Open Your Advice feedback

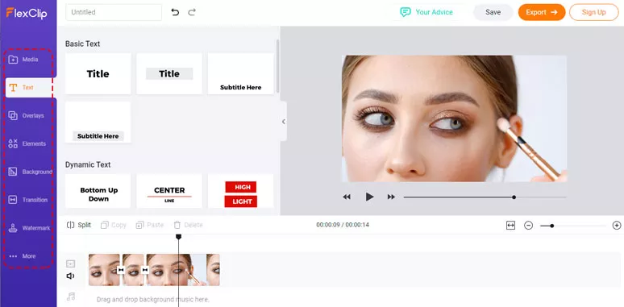pos(426,12)
